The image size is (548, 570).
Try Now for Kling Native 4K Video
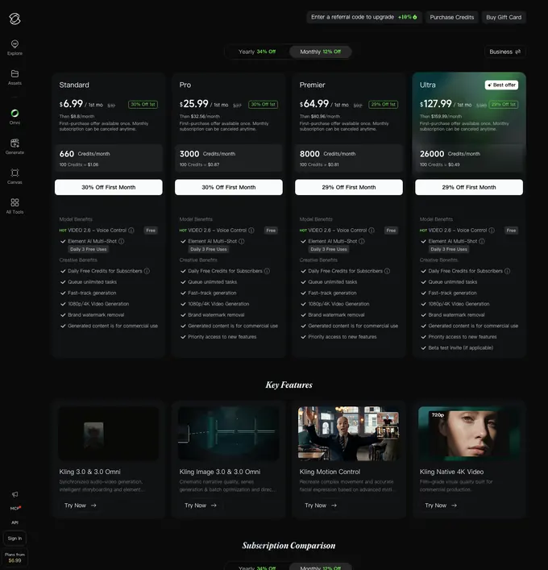[x=441, y=506]
